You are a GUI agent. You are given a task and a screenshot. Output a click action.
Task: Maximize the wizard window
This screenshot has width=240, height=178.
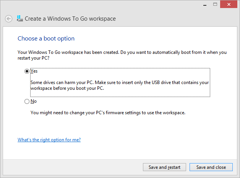214,4
